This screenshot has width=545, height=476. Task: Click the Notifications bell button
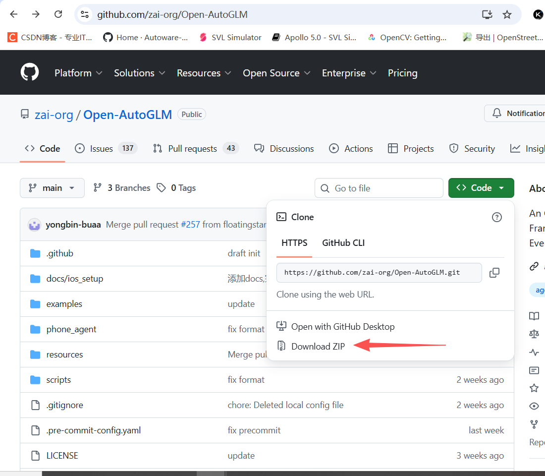tap(515, 114)
